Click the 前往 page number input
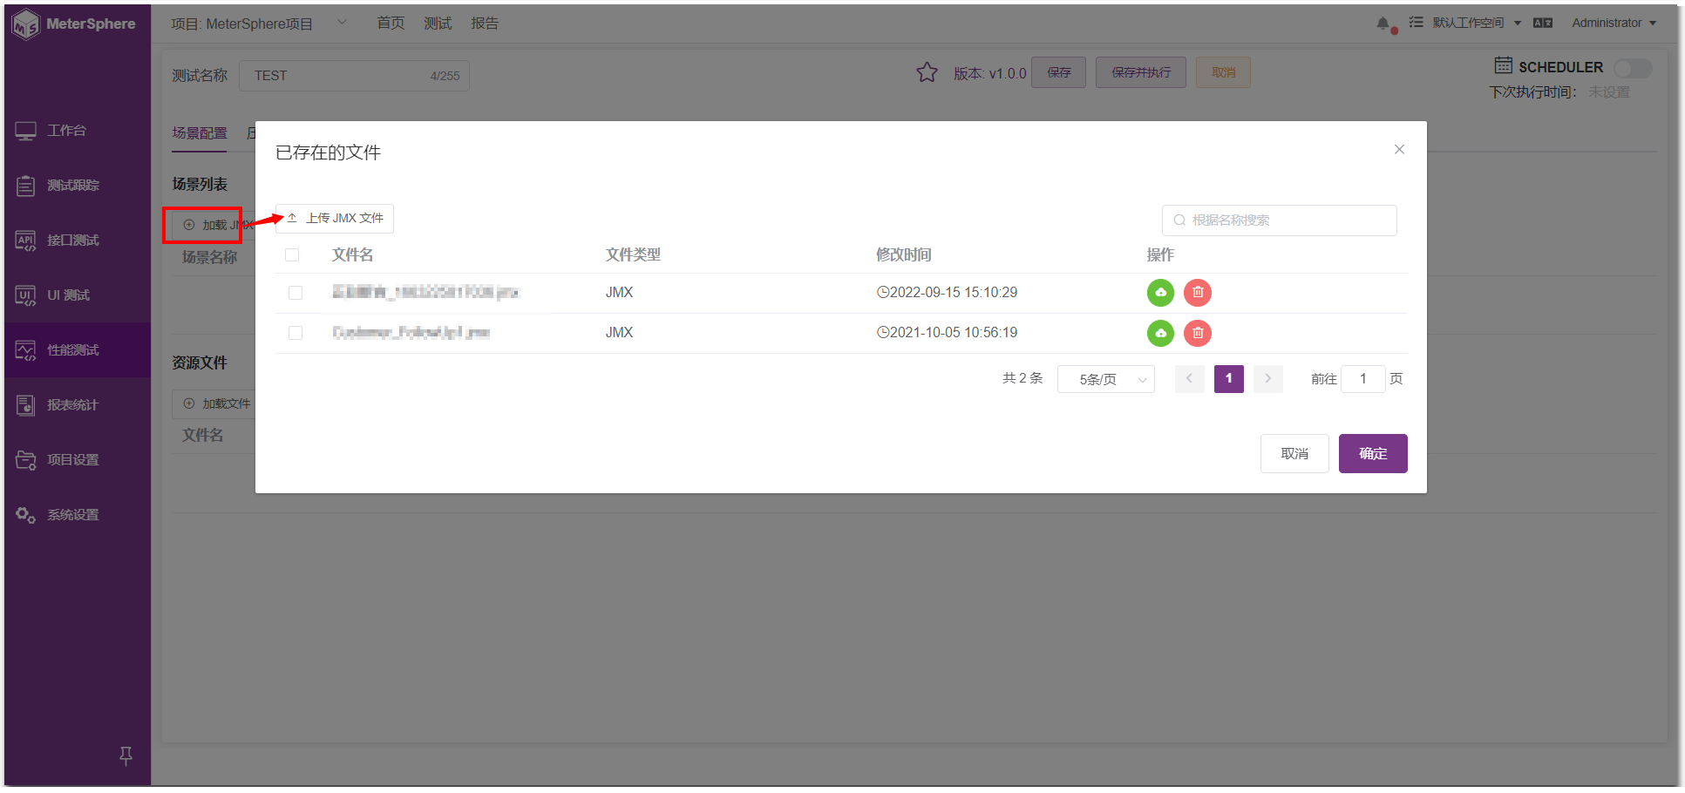Image resolution: width=1685 pixels, height=793 pixels. 1363,379
